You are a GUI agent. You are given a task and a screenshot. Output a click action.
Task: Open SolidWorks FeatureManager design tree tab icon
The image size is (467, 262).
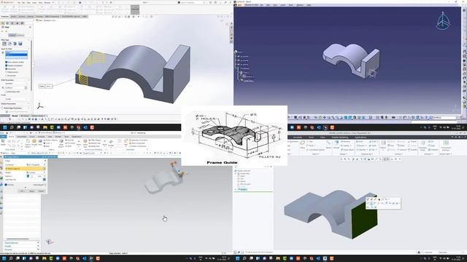coord(3,23)
